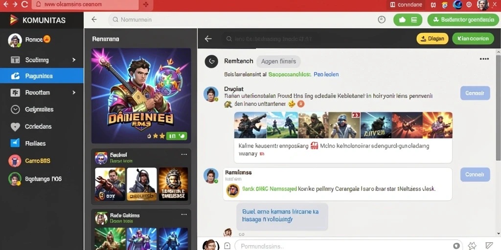Viewport: 501px width, 250px height.
Task: Click the send icon at bottom right
Action: (489, 246)
